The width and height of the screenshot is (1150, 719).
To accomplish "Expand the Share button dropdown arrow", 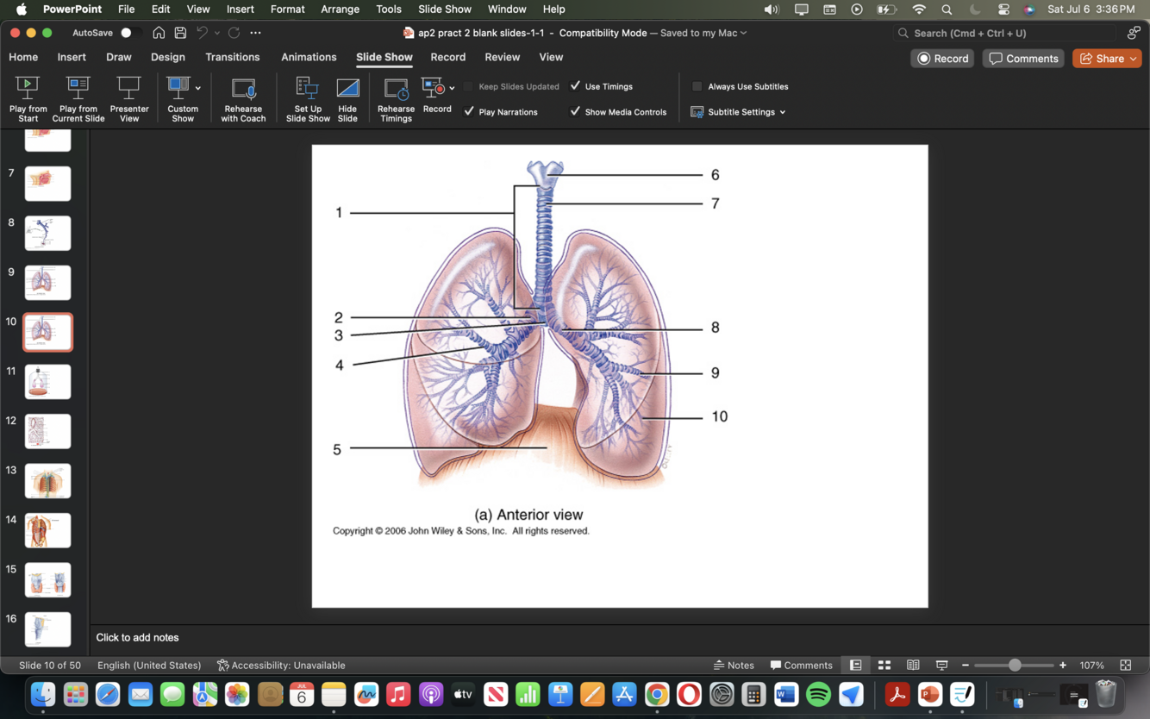I will click(x=1133, y=59).
